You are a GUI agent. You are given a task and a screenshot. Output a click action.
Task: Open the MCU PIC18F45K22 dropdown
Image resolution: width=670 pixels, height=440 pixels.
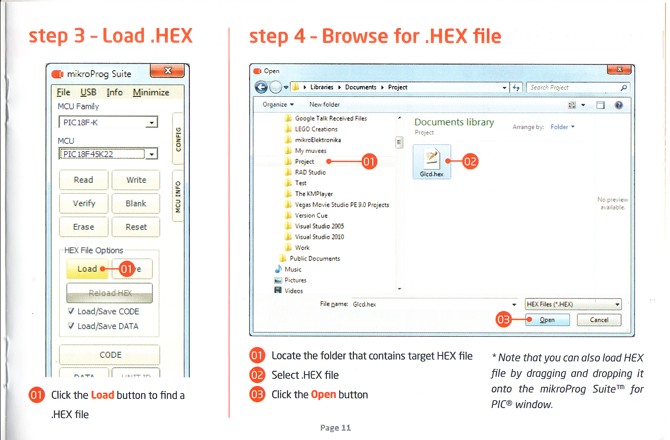151,154
